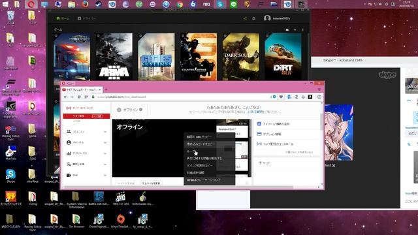The width and height of the screenshot is (418, 235).
Task: Expand the Community section in YouTube sidebar
Action: click(86, 132)
